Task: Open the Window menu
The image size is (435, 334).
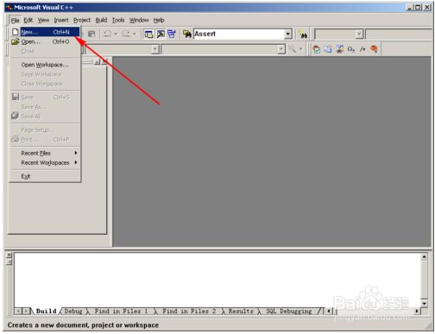Action: 139,20
